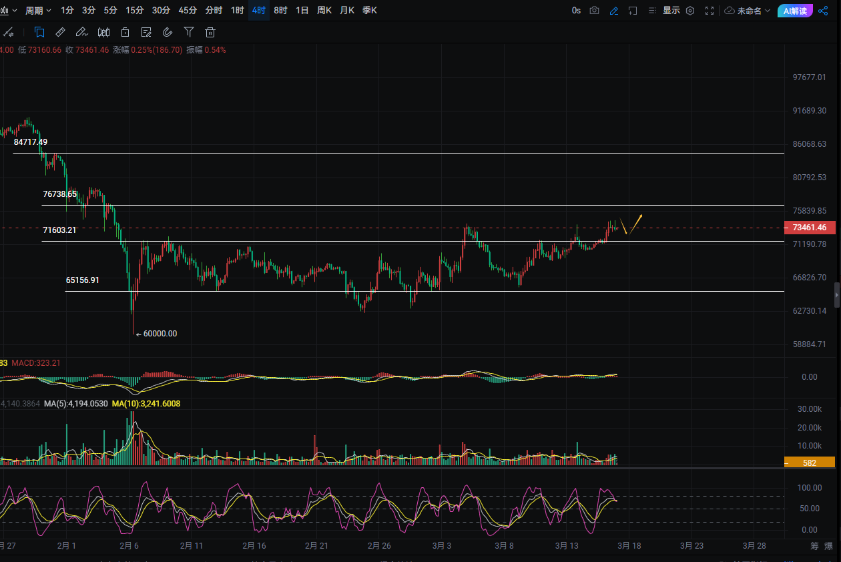Select the ruler measurement tool

(x=60, y=32)
